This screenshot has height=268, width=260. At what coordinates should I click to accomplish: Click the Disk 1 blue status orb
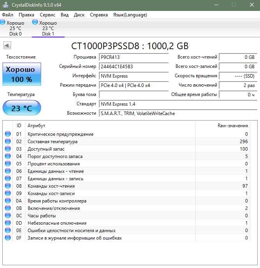click(35, 22)
